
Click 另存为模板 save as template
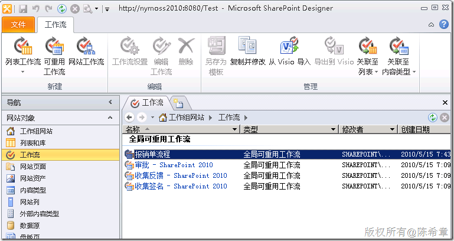216,56
